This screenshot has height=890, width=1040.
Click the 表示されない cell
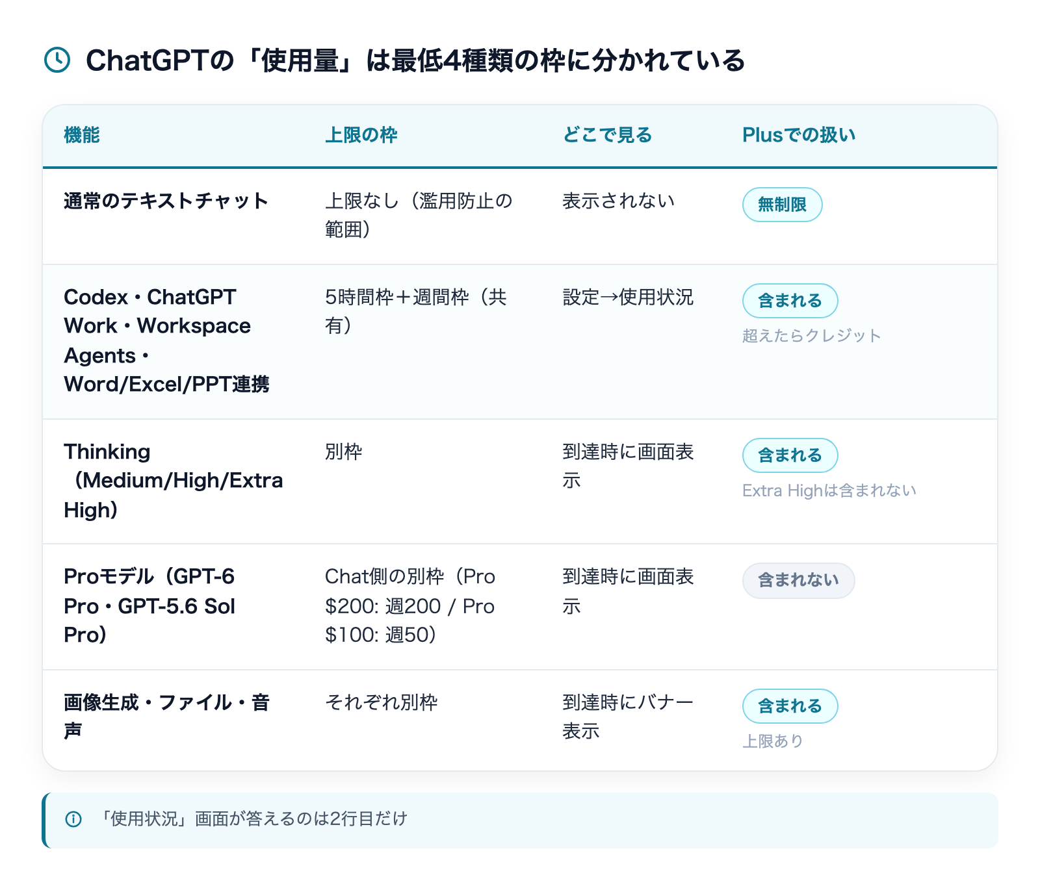pos(618,201)
